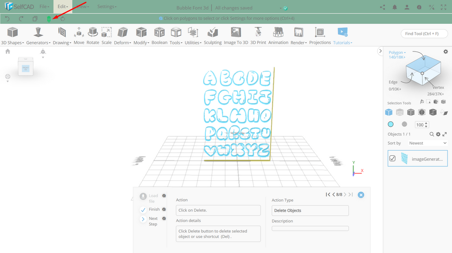Expand the Deform dropdown
Viewport: 452px width, 253px height.
tap(123, 36)
